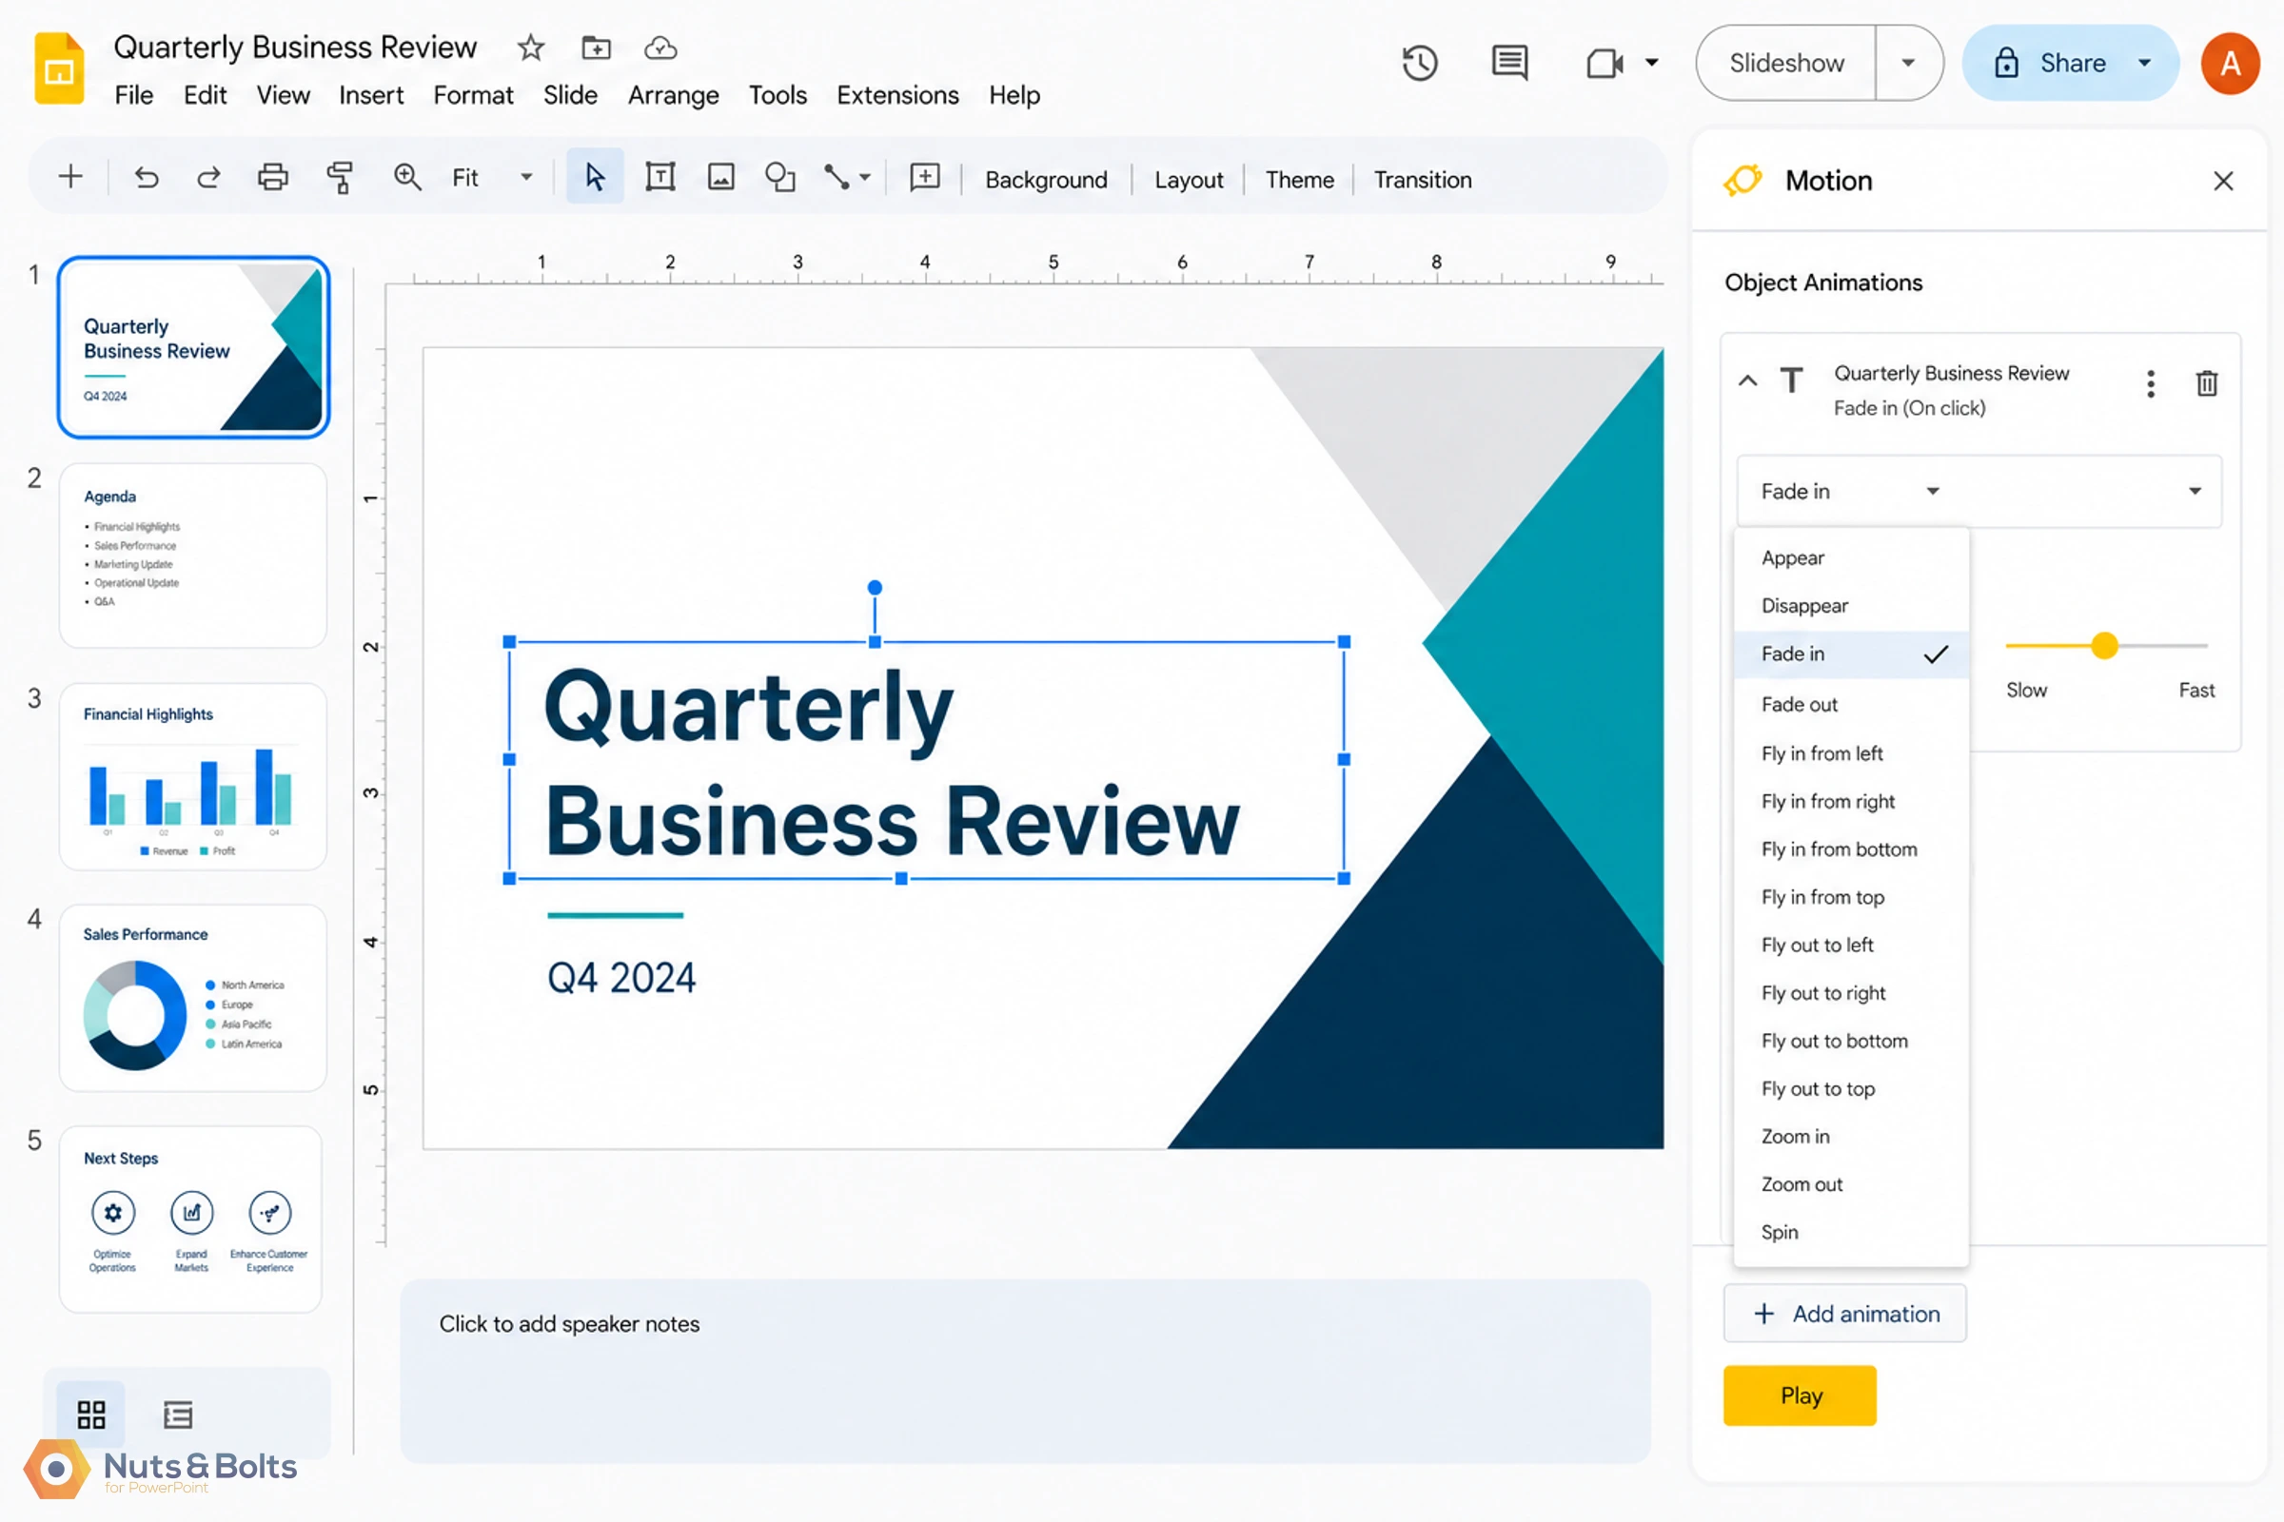
Task: Choose Appear from the animation list
Action: pos(1850,558)
